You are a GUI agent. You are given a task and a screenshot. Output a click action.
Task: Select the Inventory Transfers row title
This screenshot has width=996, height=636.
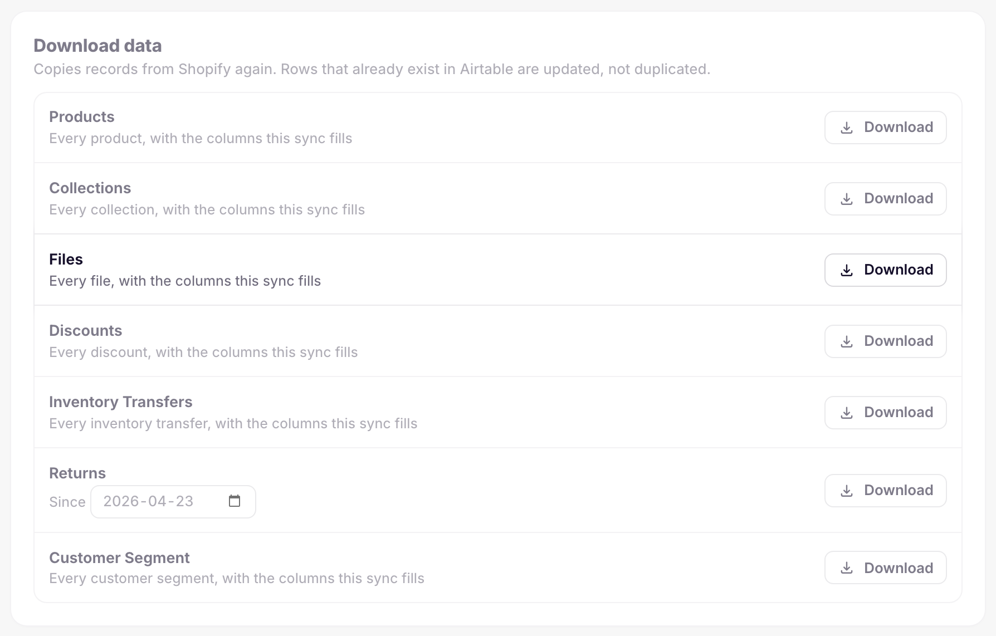(x=121, y=402)
